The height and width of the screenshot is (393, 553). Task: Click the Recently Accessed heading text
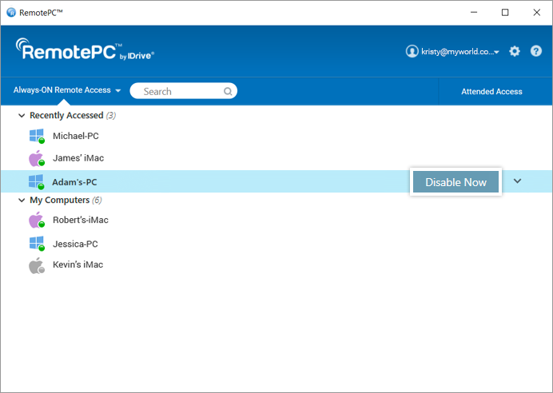[66, 116]
